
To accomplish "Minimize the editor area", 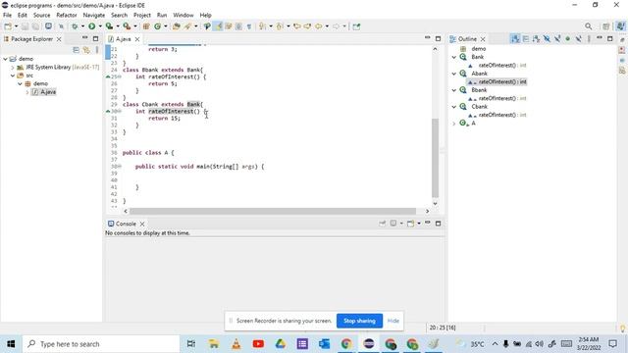I will [428, 38].
